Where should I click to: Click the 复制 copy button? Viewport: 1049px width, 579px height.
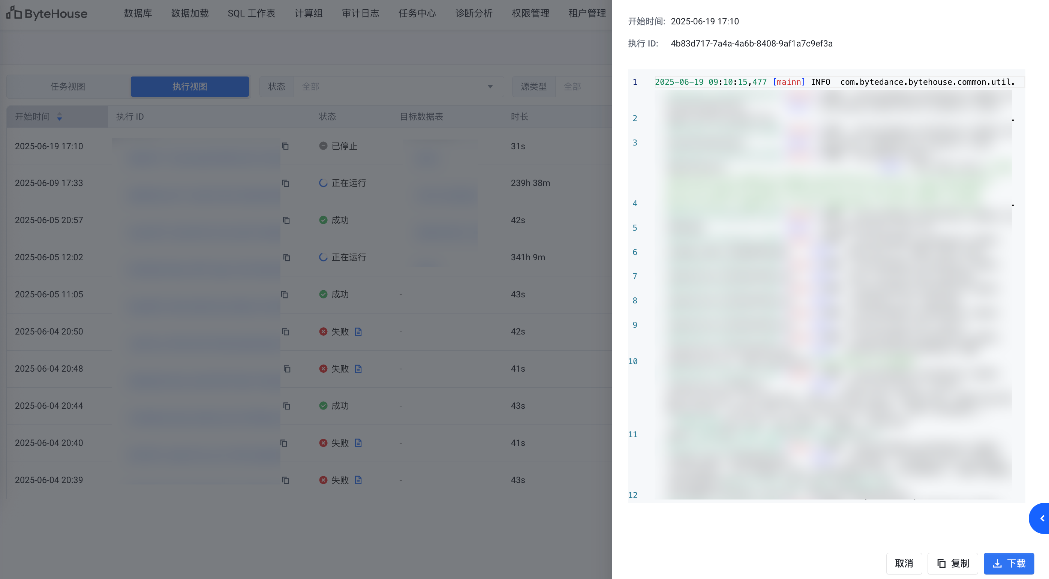pos(953,563)
